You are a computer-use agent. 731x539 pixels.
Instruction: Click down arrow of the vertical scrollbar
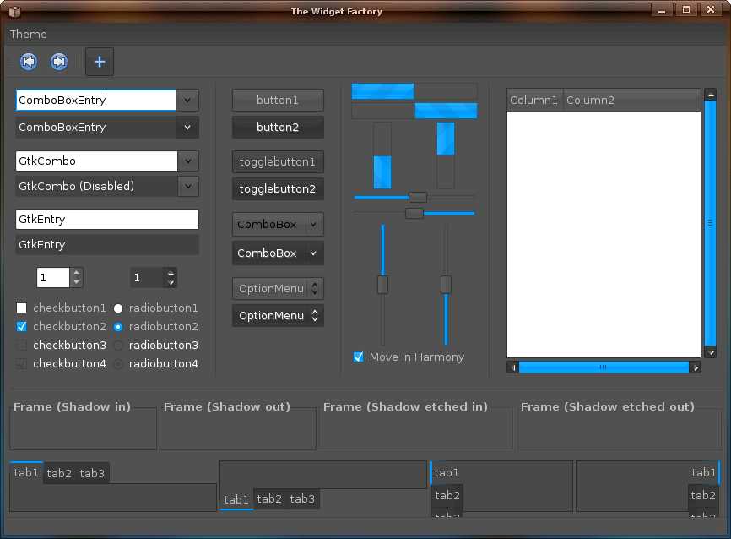coord(711,352)
